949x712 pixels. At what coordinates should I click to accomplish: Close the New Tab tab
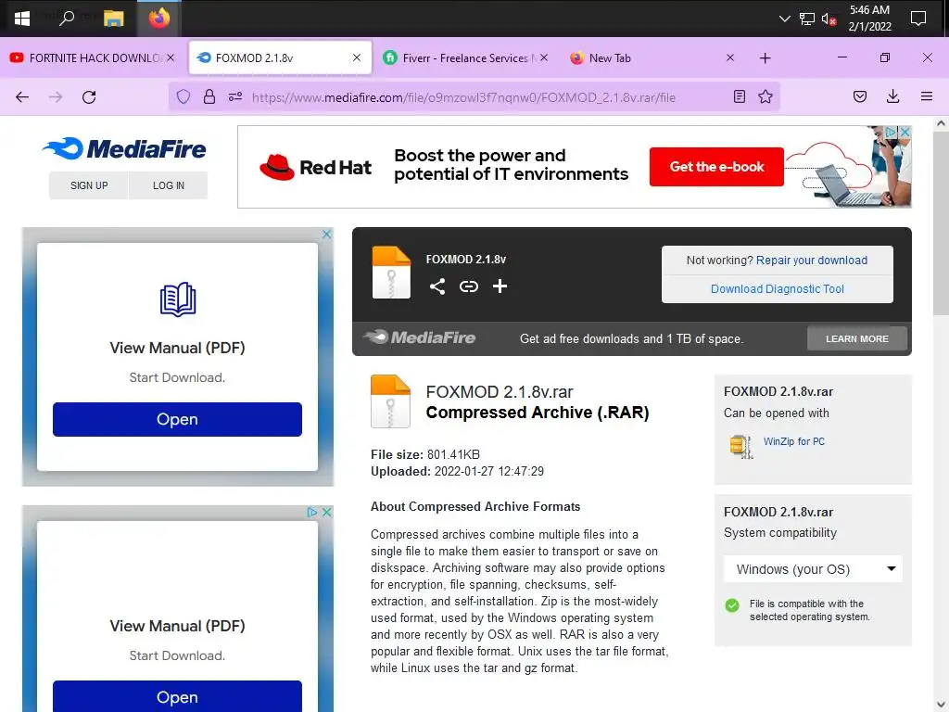click(730, 57)
